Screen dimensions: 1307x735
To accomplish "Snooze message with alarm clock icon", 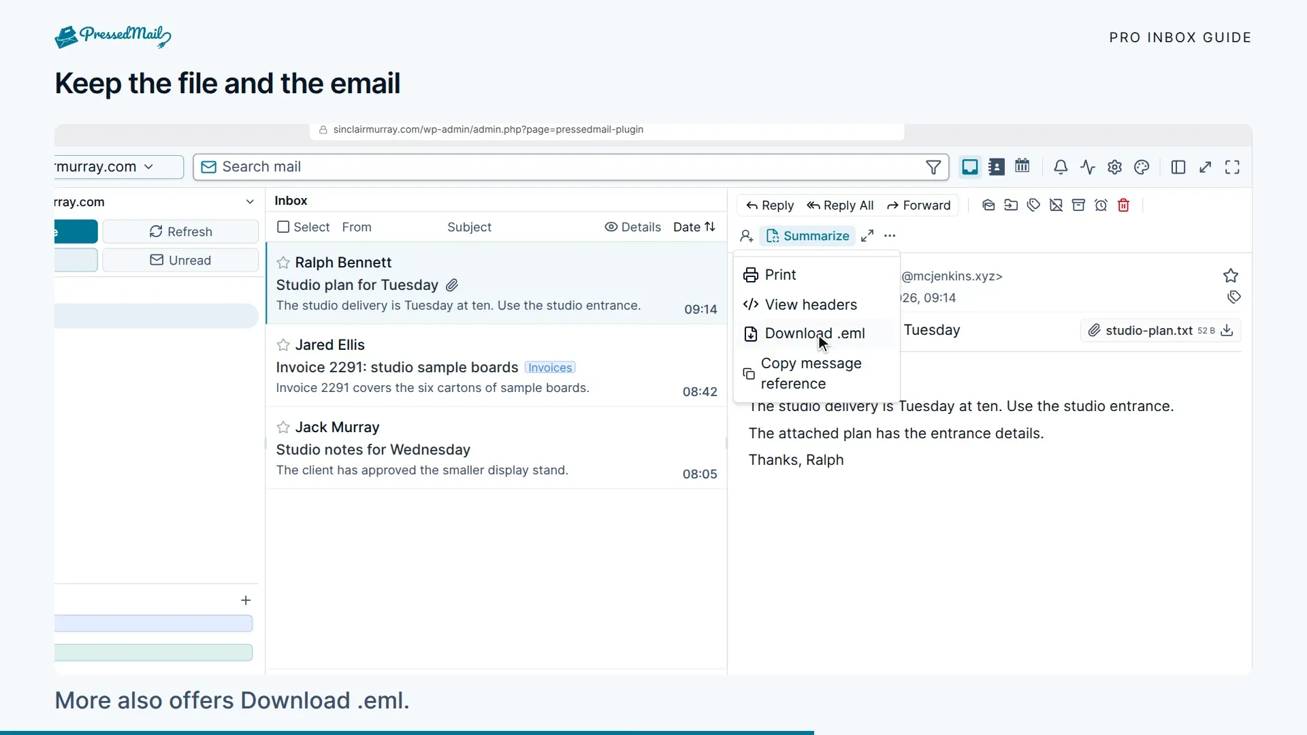I will (x=1101, y=206).
